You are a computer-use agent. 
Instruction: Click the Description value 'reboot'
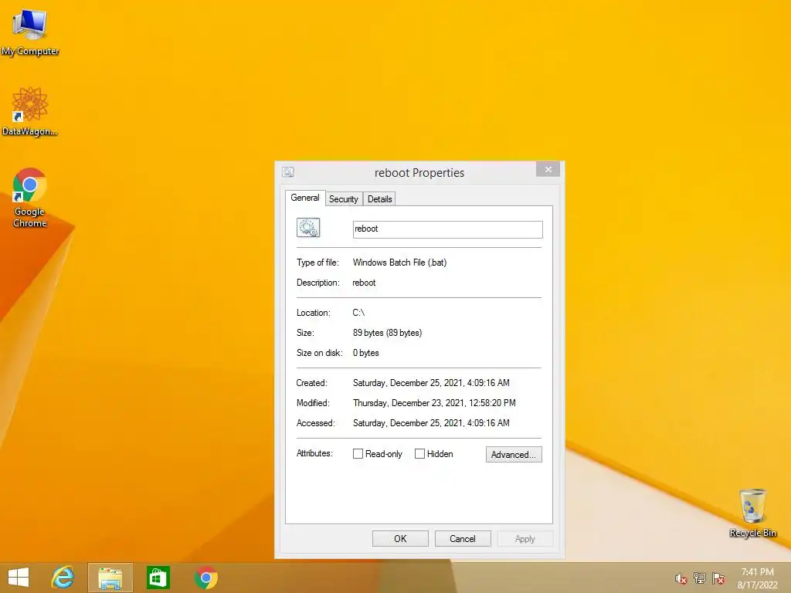pyautogui.click(x=364, y=283)
